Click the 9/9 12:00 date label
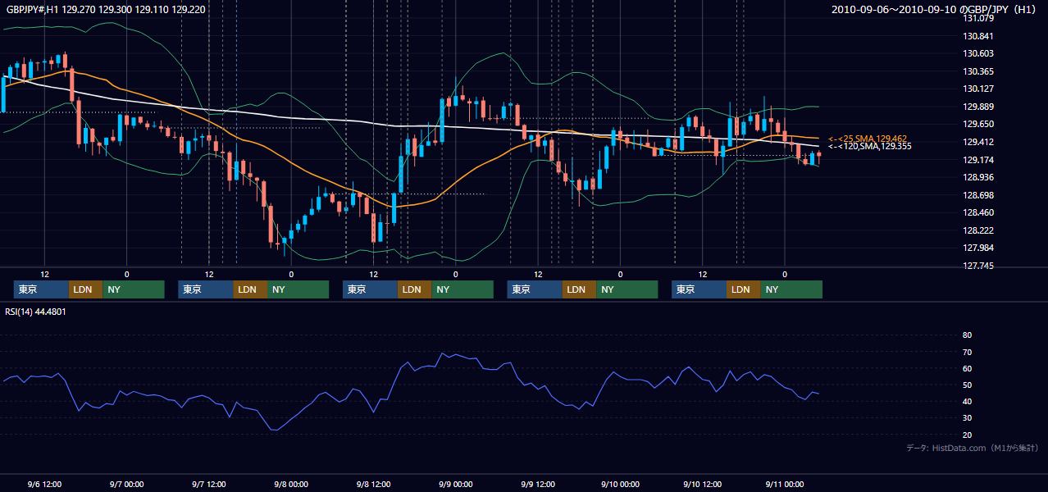1048x492 pixels. click(x=537, y=484)
